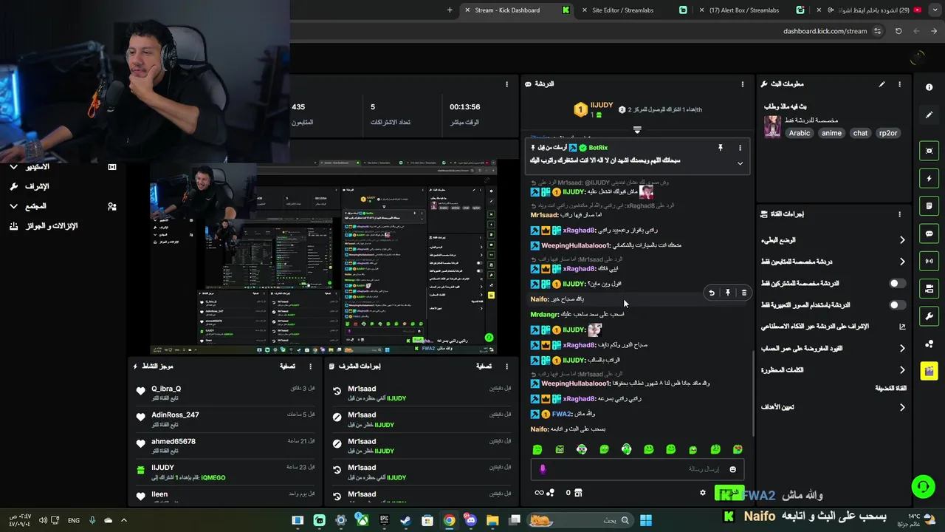Open chat panel three-dot menu
945x532 pixels.
[743, 84]
